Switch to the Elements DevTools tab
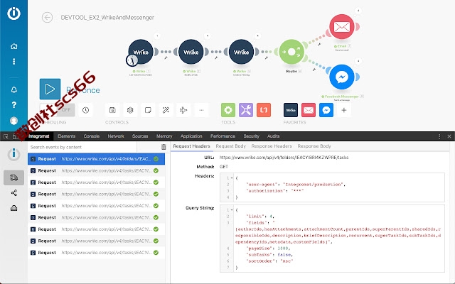Screen dimensions: 455x284 [66, 136]
